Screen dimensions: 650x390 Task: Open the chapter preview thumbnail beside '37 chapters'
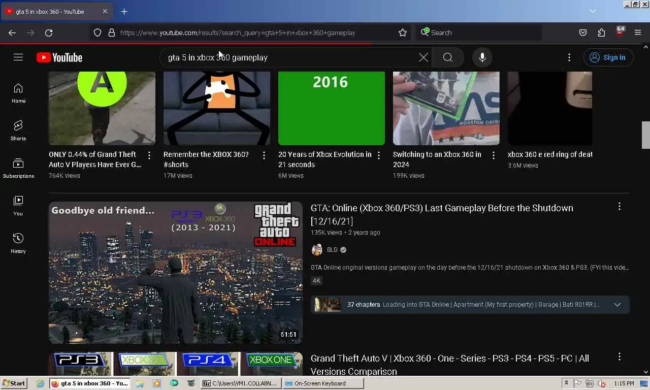coord(328,305)
